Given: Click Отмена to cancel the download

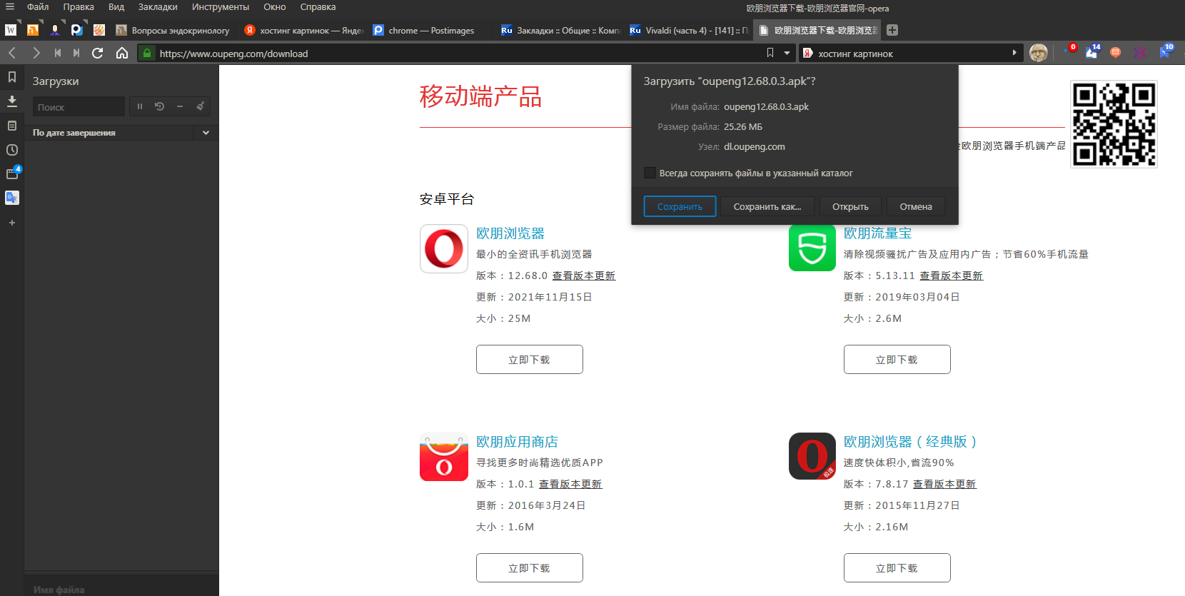Looking at the screenshot, I should pos(916,206).
